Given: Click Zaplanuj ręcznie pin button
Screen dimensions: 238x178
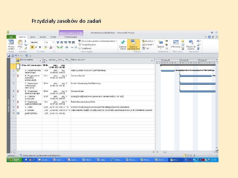Looking at the screenshot, I should coord(123,44).
